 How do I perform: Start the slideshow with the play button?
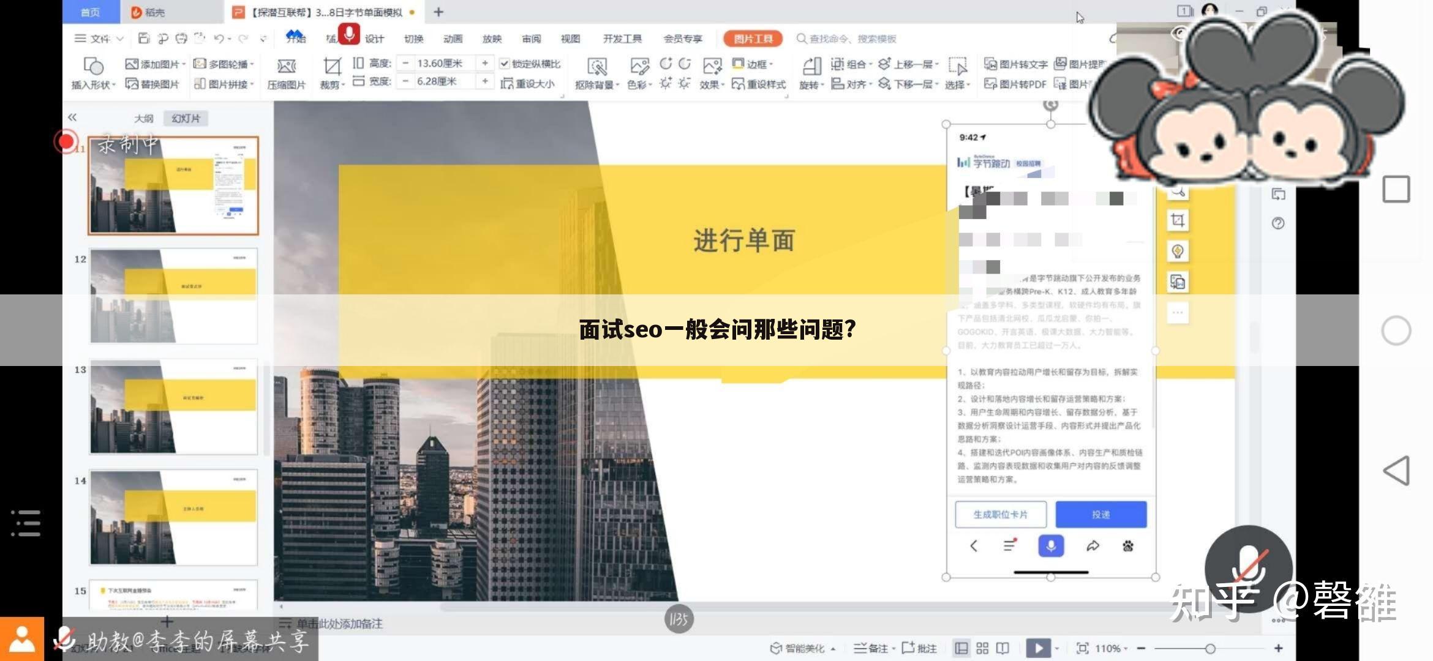1038,648
